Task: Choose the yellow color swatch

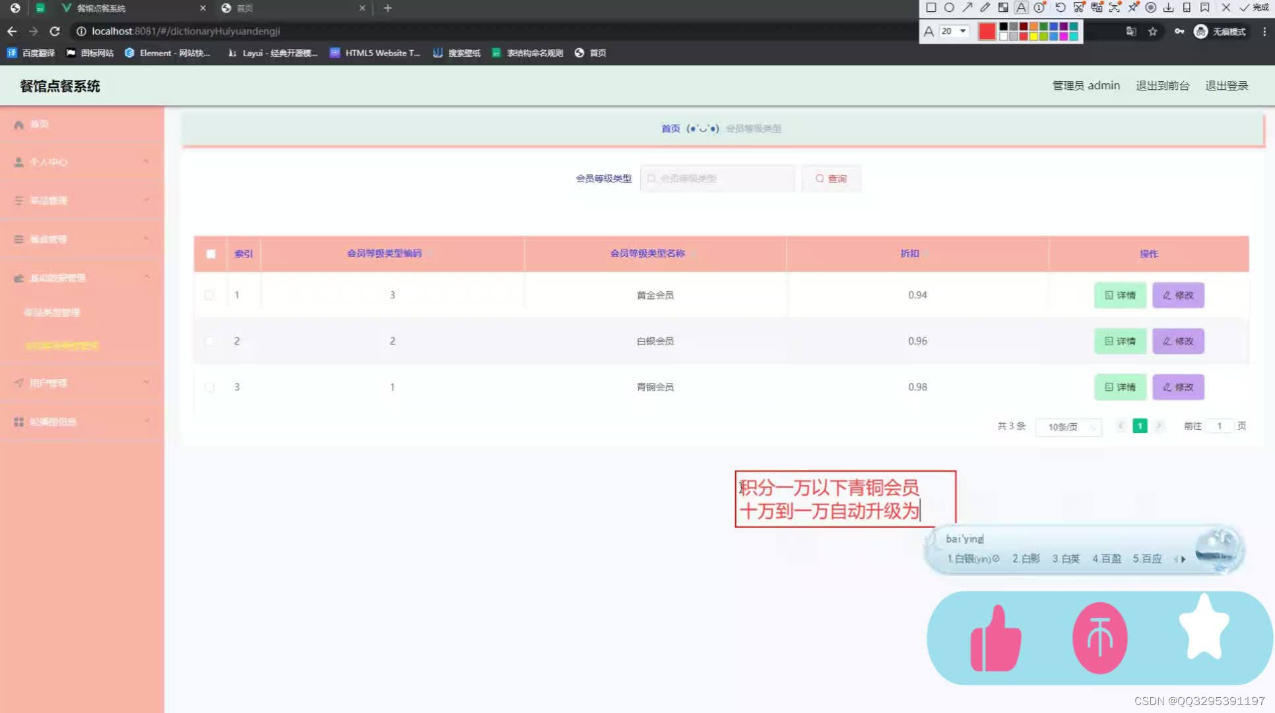Action: (x=1033, y=36)
